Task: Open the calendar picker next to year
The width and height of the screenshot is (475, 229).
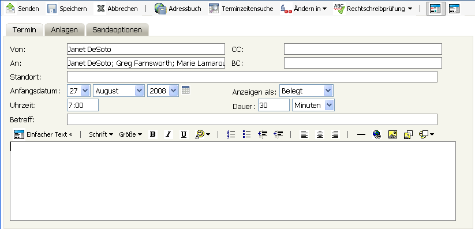Action: pos(186,90)
